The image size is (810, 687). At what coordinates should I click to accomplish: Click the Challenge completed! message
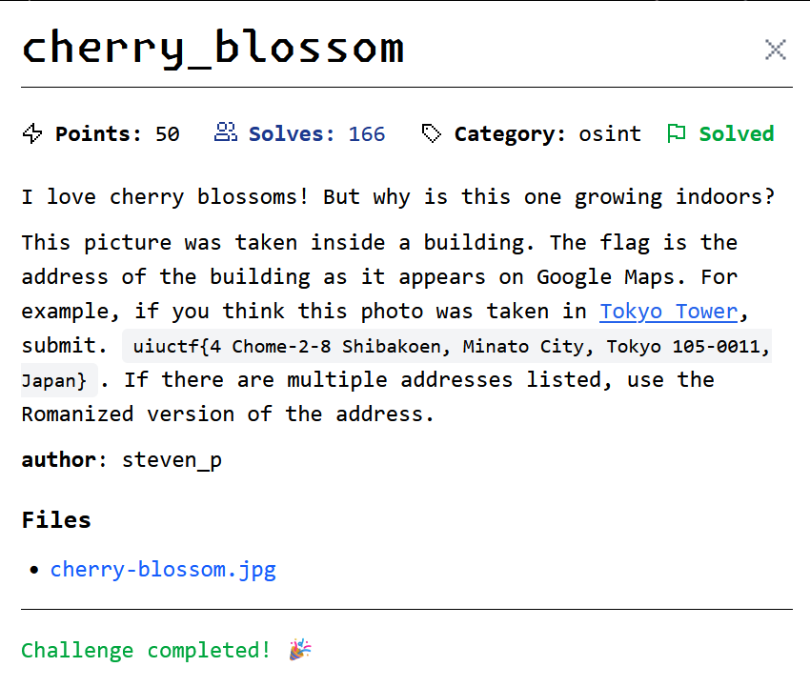(x=146, y=650)
